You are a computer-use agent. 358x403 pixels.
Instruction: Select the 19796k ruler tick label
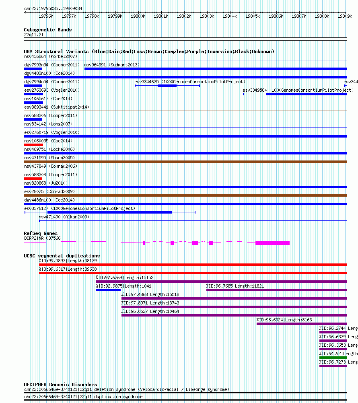coord(46,16)
